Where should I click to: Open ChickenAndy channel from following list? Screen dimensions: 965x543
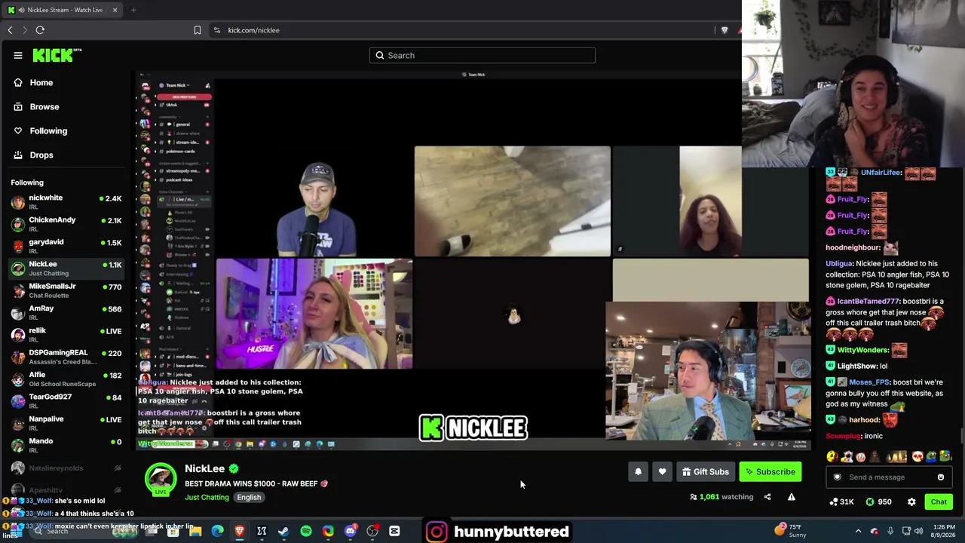pyautogui.click(x=66, y=224)
